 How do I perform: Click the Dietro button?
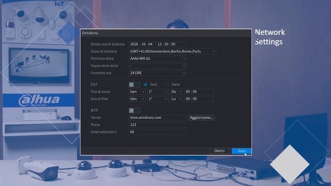(219, 151)
